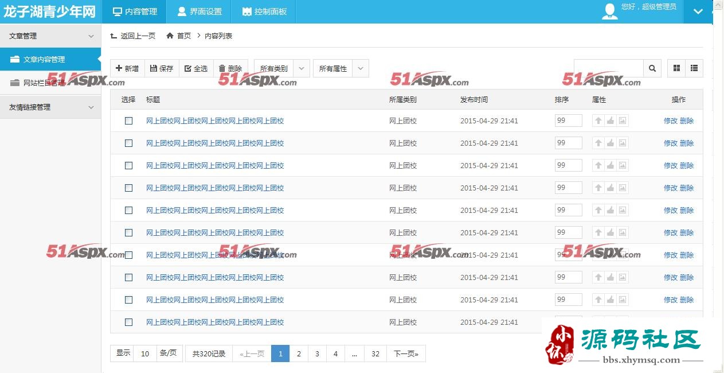Go to page 2
Viewport: 724px width, 373px height.
[299, 353]
